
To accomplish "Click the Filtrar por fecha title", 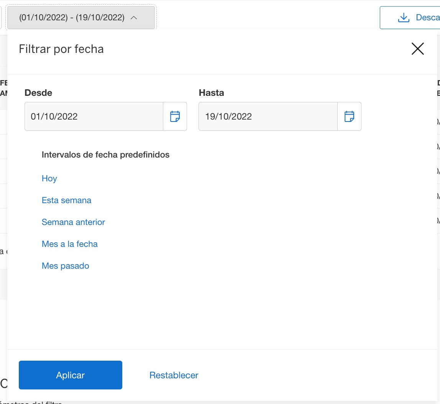I will [61, 49].
